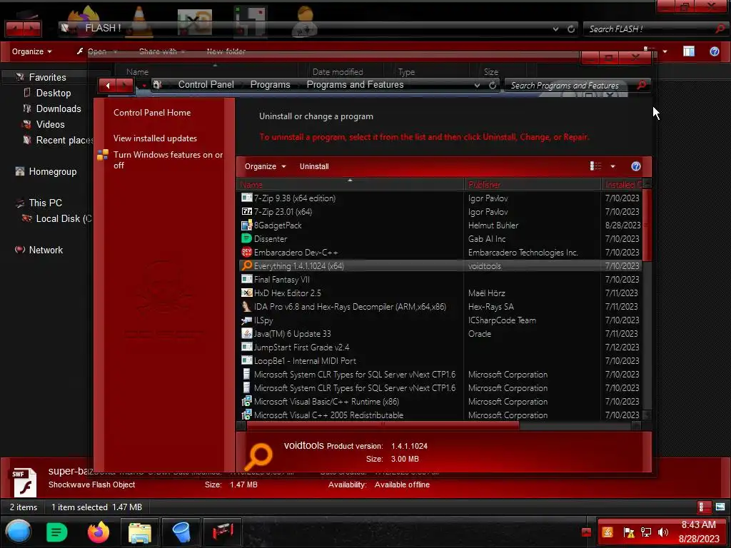Click the HxD Hex Editor icon
The width and height of the screenshot is (731, 548).
pos(246,293)
